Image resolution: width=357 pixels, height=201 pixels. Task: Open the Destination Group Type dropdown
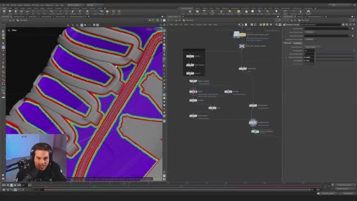pos(310,40)
